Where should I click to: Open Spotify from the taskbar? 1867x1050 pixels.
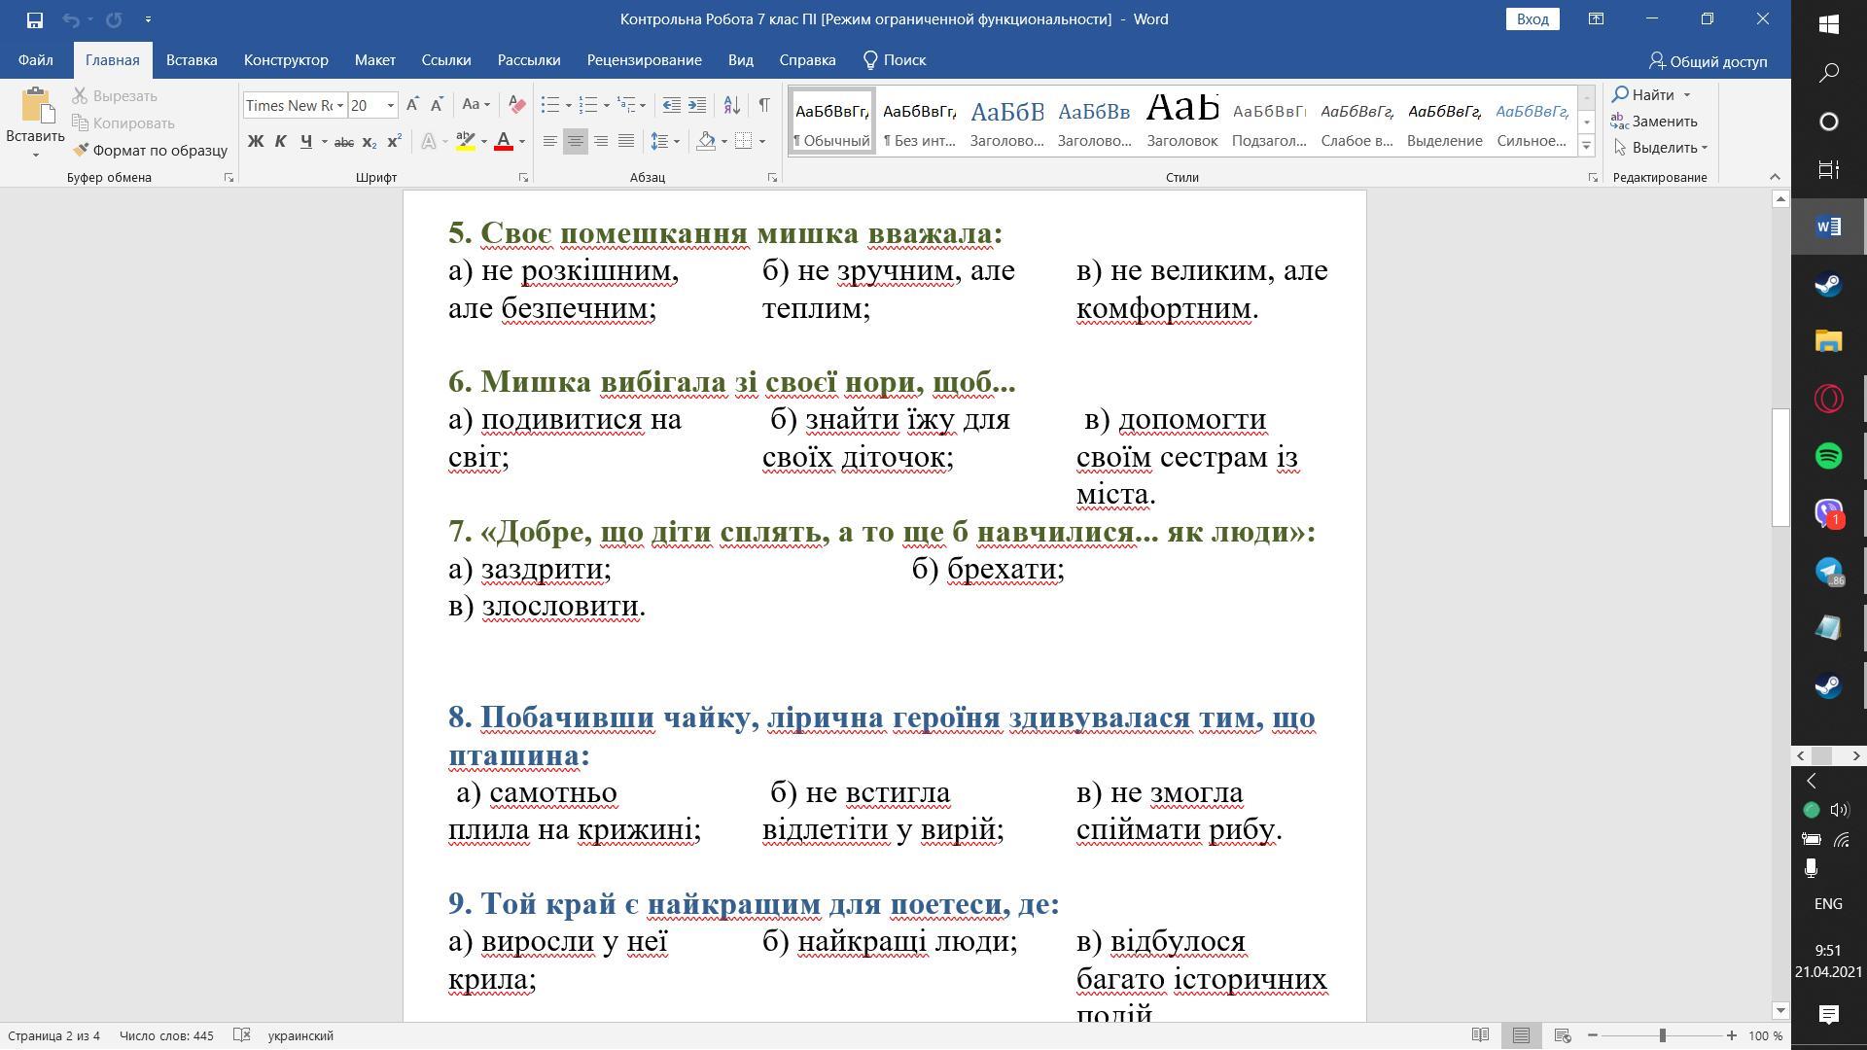pos(1829,456)
